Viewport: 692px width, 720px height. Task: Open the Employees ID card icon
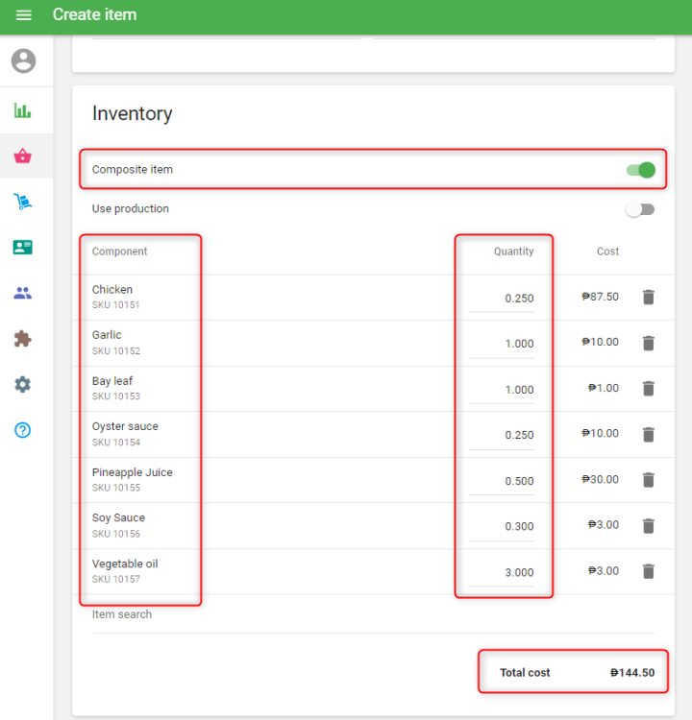tap(23, 248)
